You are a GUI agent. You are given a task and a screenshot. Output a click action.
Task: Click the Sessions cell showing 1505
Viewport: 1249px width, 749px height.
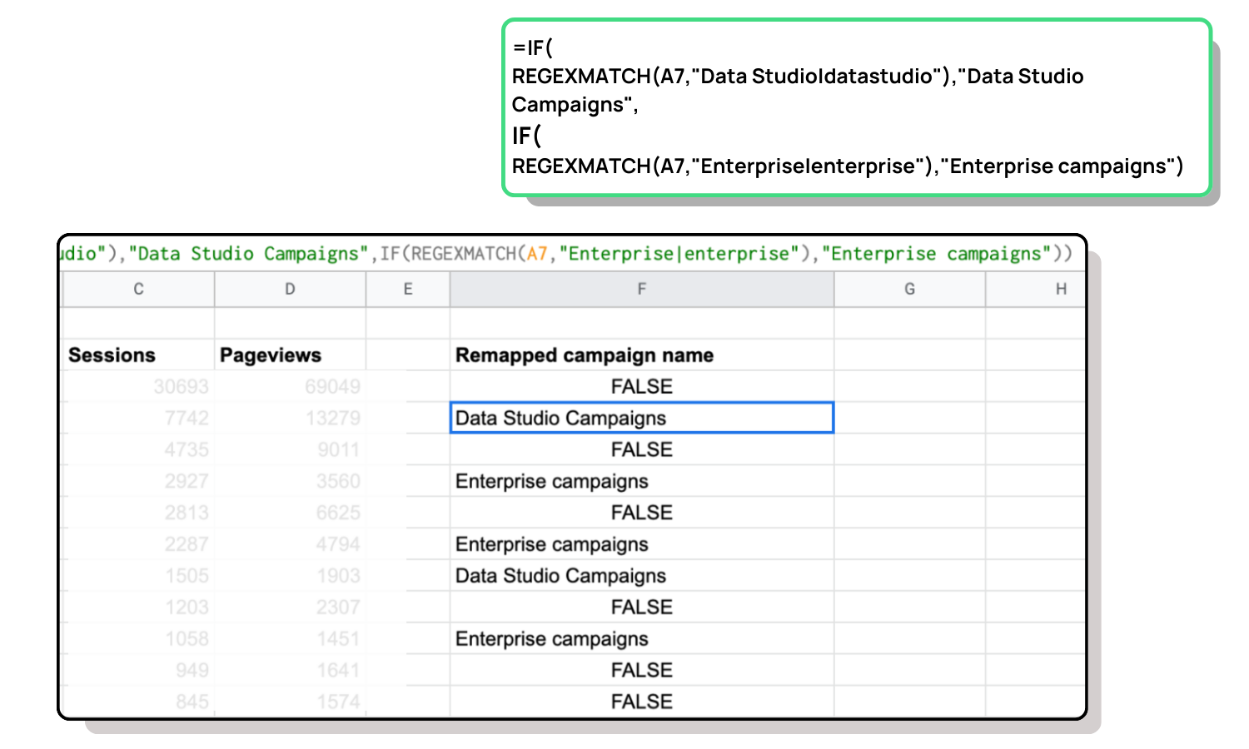137,576
